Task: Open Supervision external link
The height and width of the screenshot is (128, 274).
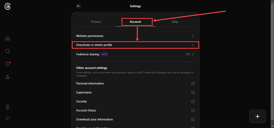Action: [x=193, y=93]
